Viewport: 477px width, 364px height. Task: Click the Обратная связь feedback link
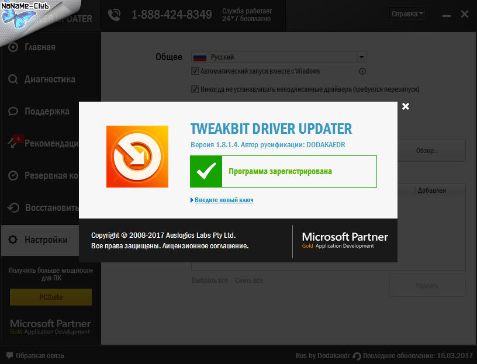40,355
